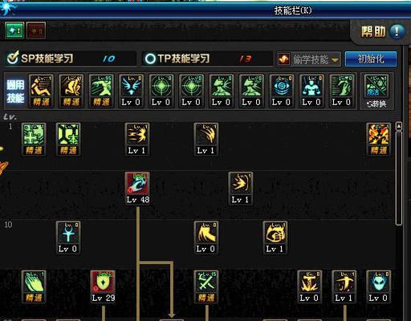
Task: Click the skill list scroll-up arrow
Action: tap(399, 126)
